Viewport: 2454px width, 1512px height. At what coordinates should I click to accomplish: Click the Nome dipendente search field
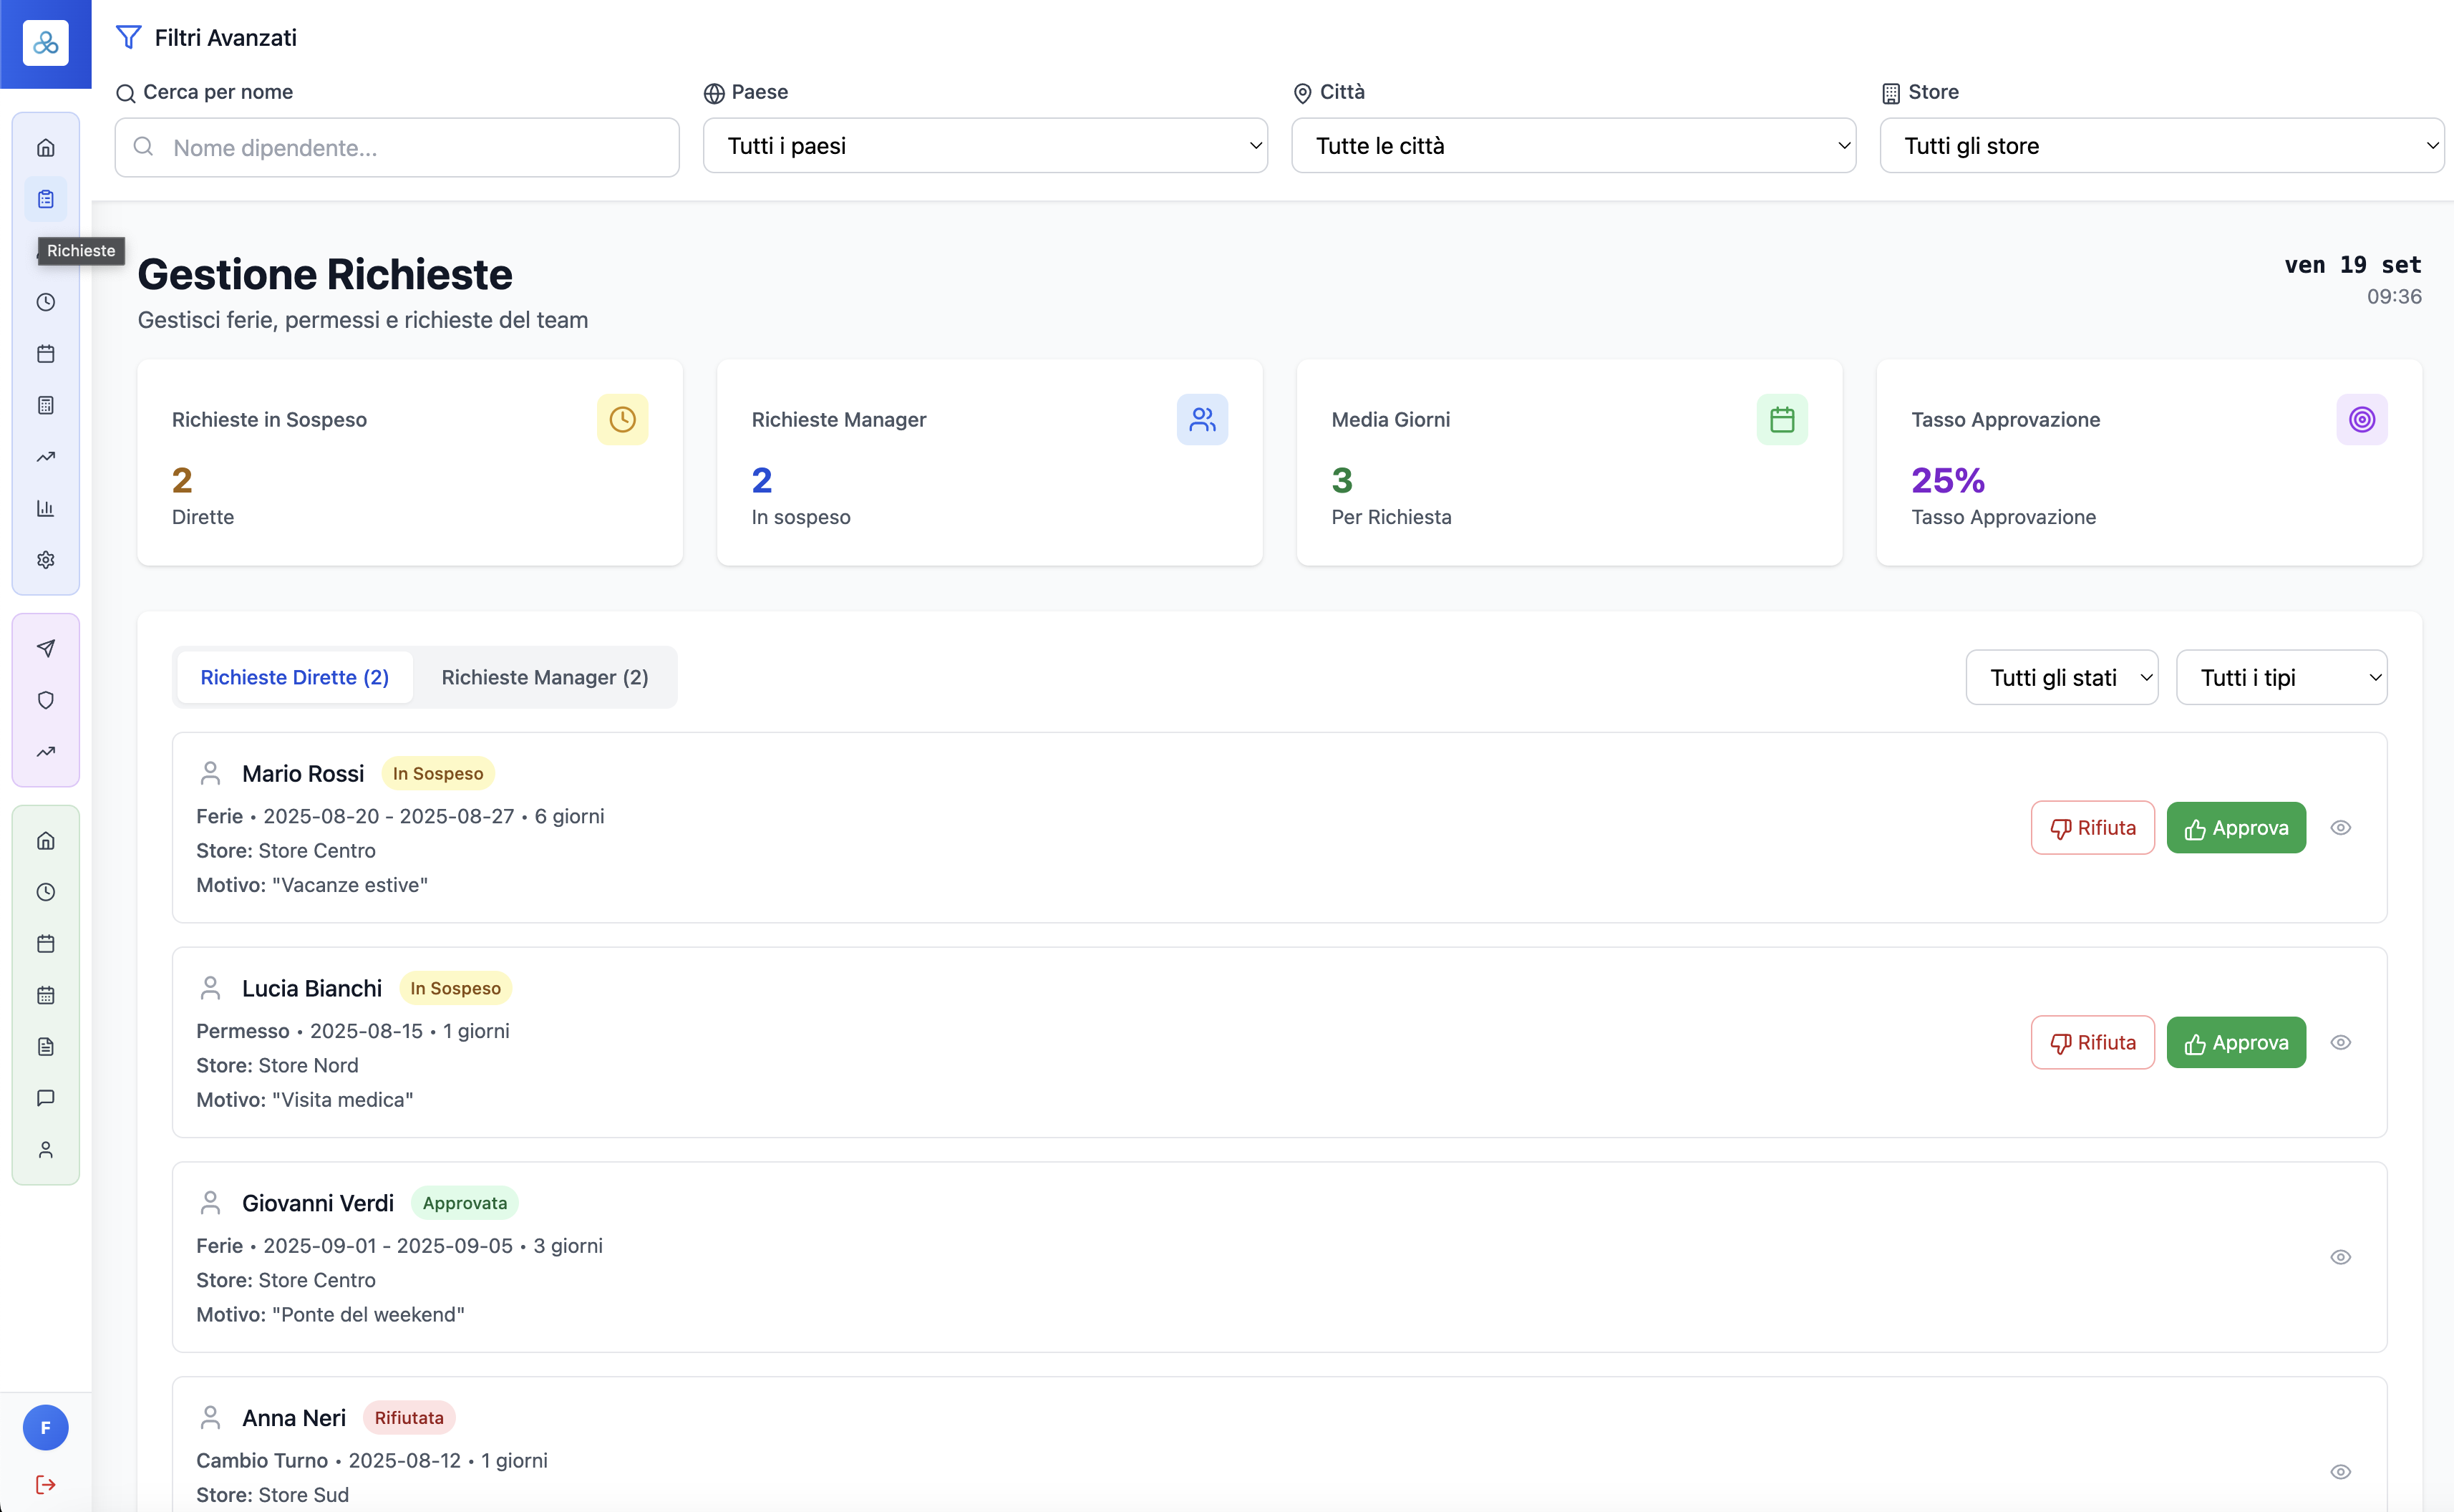click(397, 148)
